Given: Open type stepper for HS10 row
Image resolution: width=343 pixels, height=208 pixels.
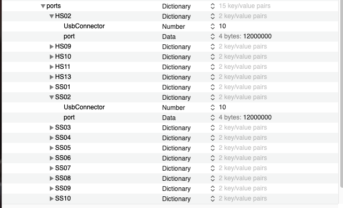Looking at the screenshot, I should (x=212, y=57).
